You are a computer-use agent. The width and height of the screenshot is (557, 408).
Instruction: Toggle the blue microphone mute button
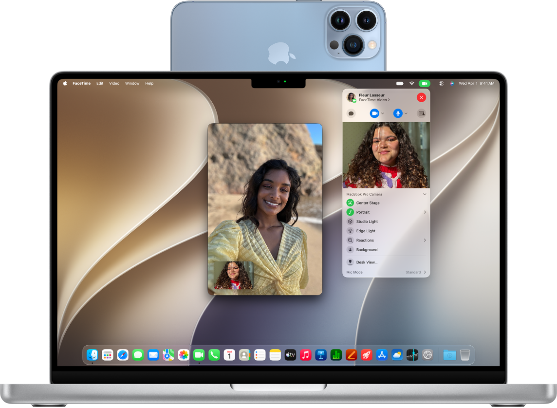click(x=398, y=113)
